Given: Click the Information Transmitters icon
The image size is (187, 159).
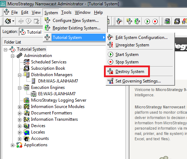Looking at the screenshot, I should [27, 119].
